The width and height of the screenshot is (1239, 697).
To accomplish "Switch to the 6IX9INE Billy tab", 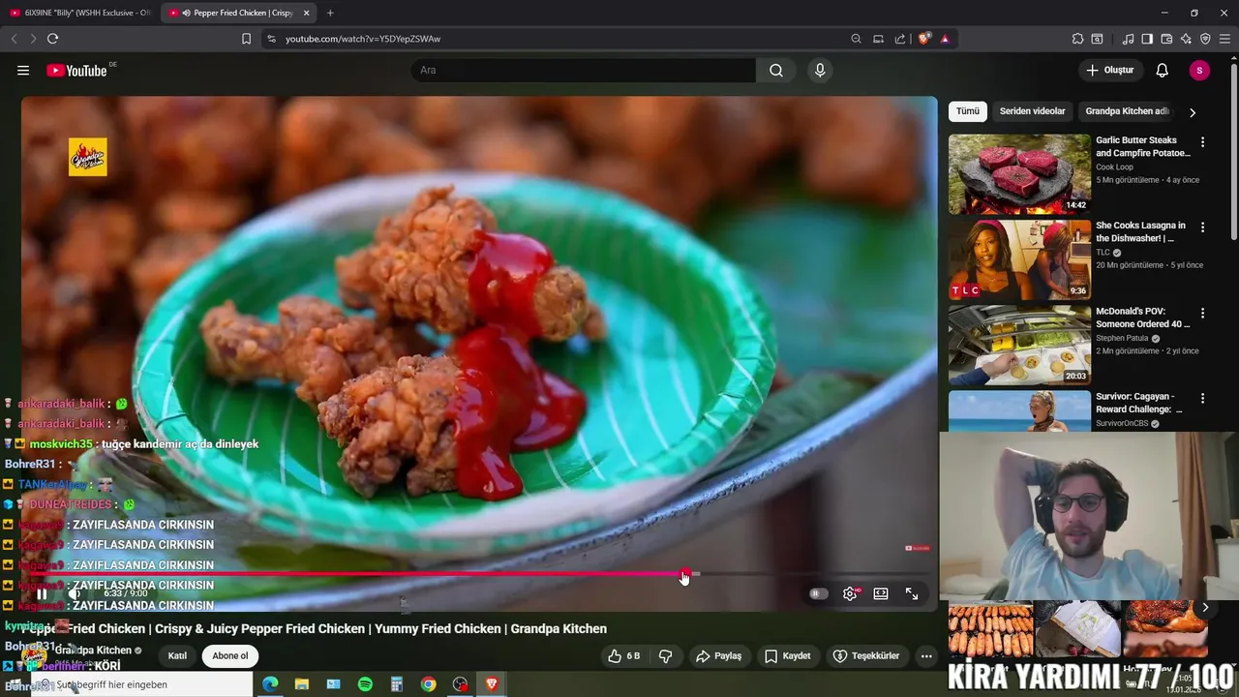I will [x=79, y=13].
